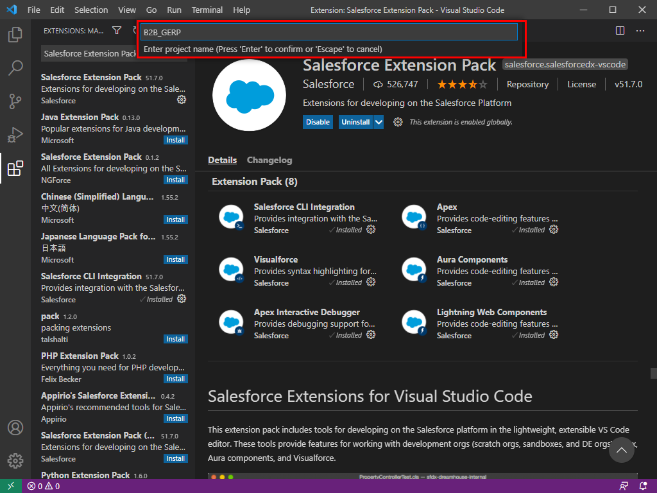Image resolution: width=657 pixels, height=493 pixels.
Task: Open the Repository link
Action: [527, 84]
